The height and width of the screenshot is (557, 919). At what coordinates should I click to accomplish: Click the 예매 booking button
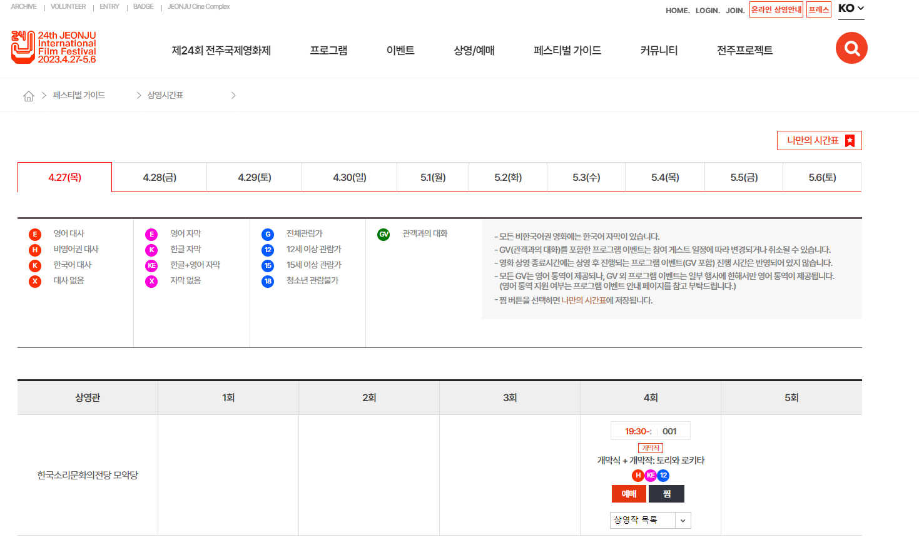pyautogui.click(x=629, y=494)
